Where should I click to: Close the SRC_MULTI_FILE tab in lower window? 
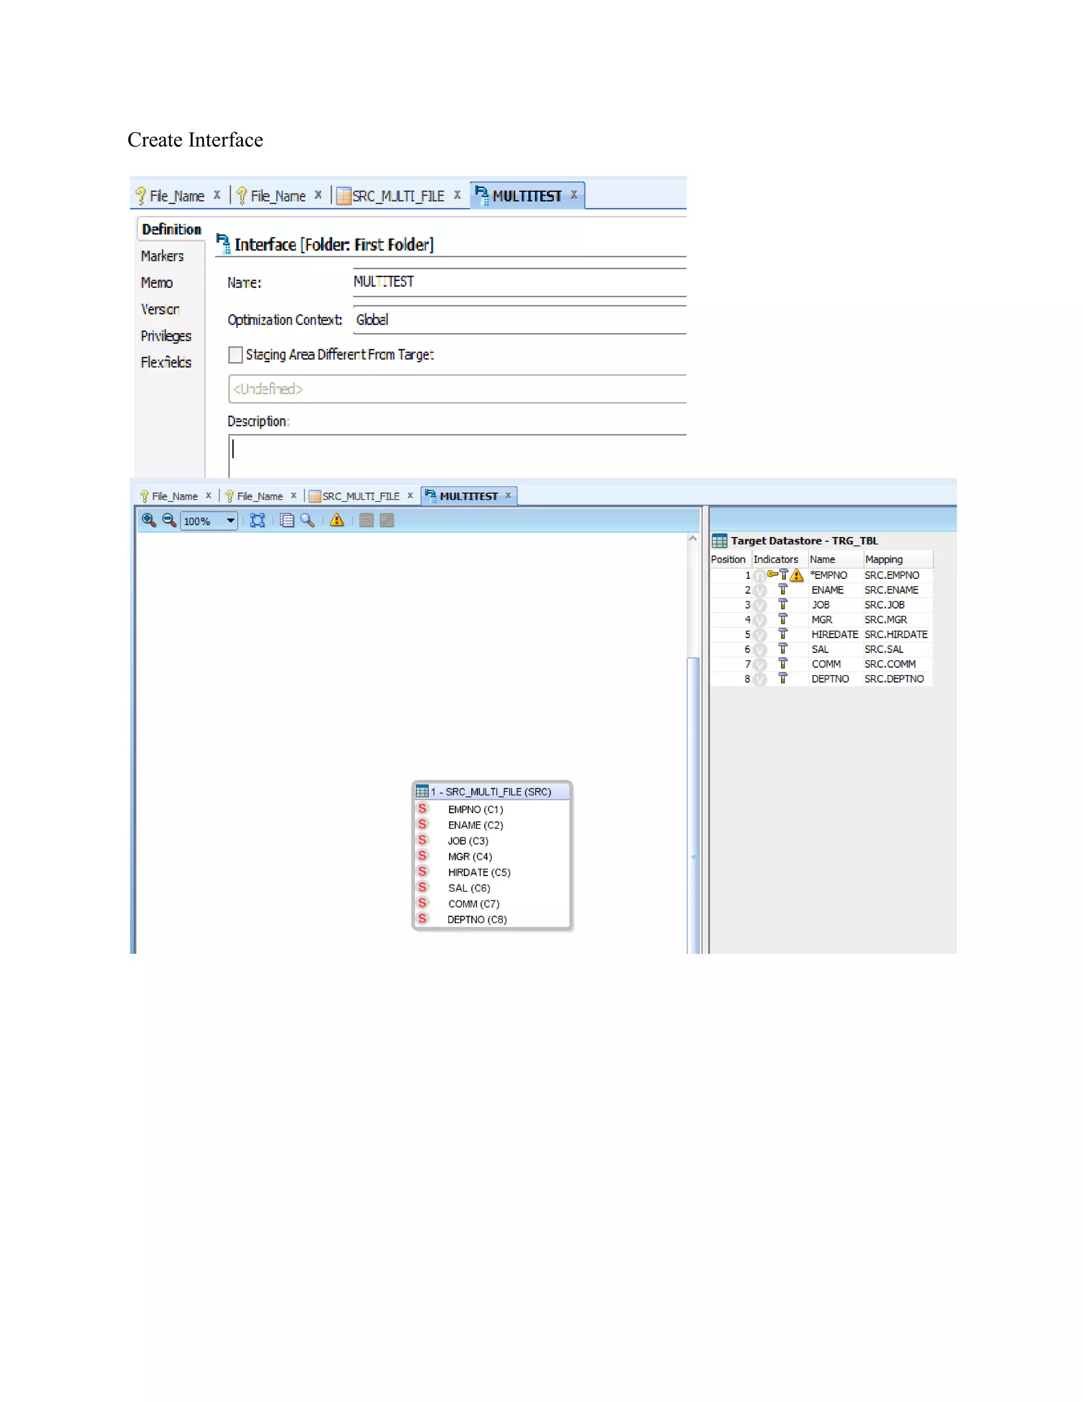410,496
